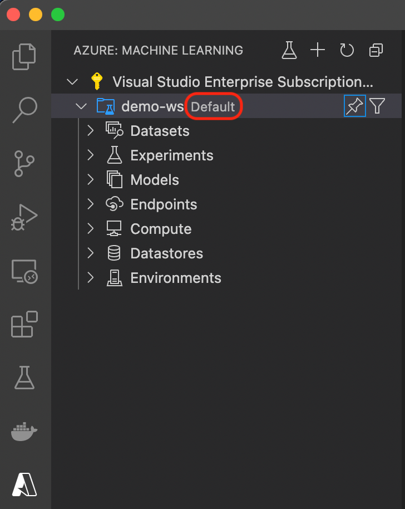
Task: Click the plus icon to create resource
Action: (x=318, y=50)
